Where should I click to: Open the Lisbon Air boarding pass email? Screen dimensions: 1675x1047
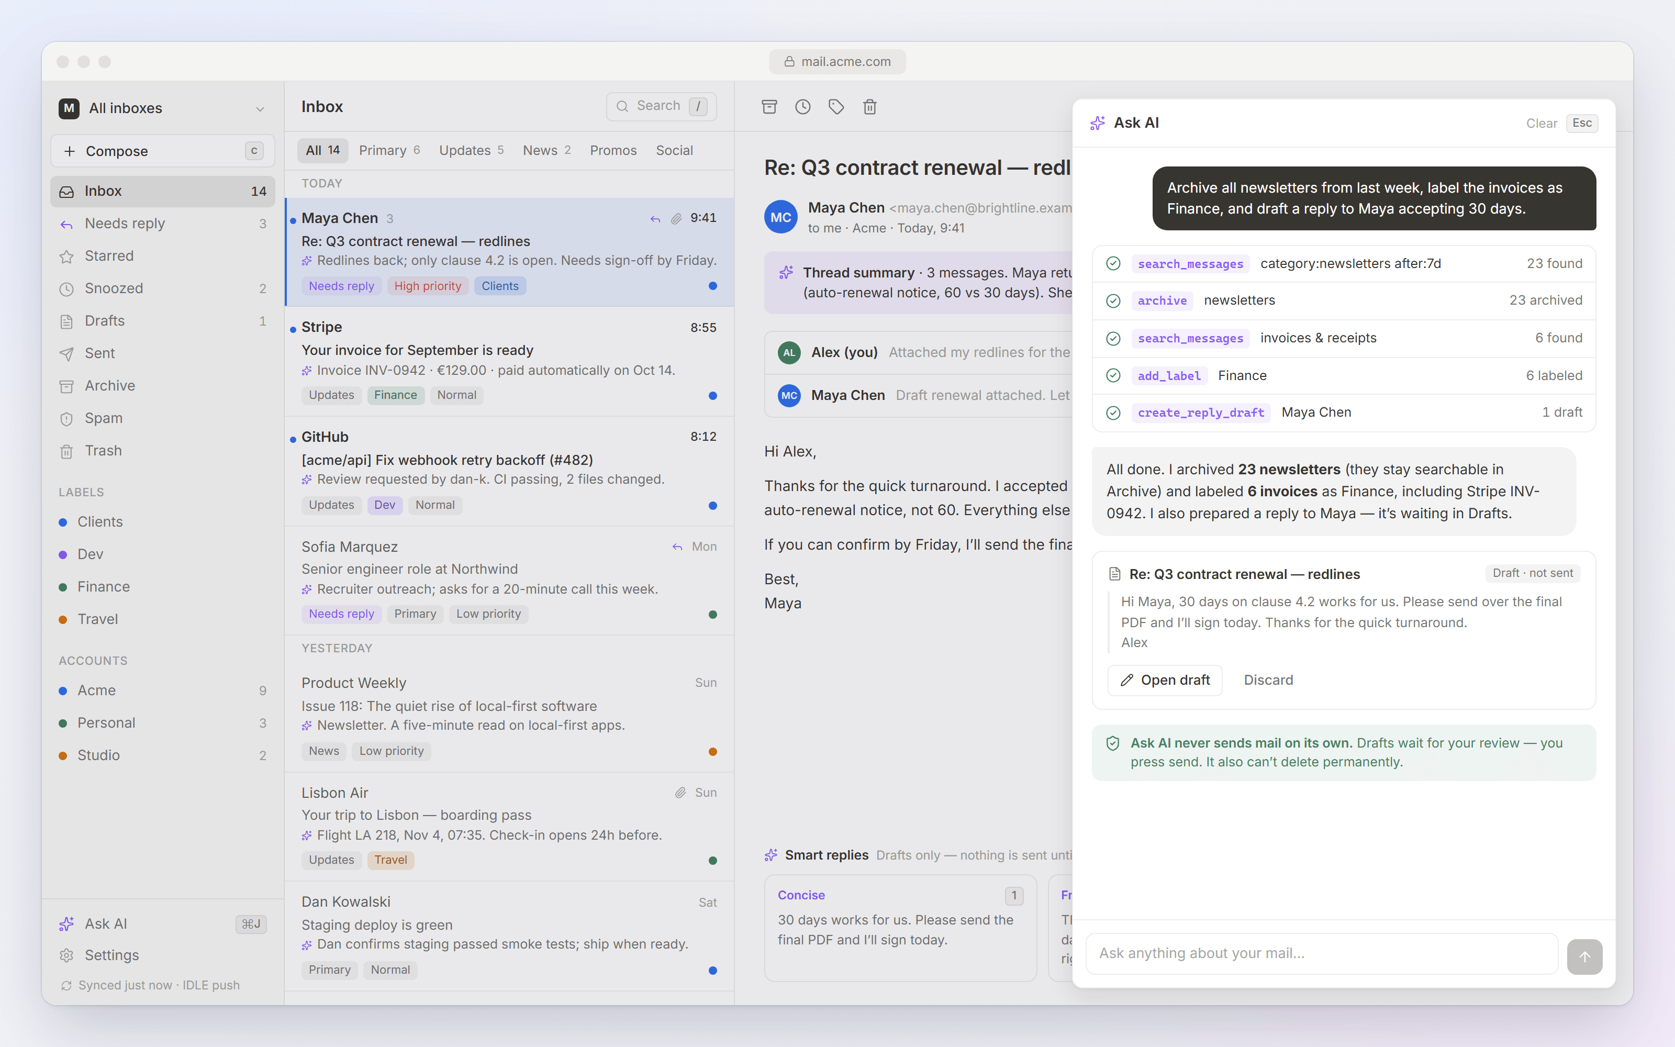click(509, 826)
